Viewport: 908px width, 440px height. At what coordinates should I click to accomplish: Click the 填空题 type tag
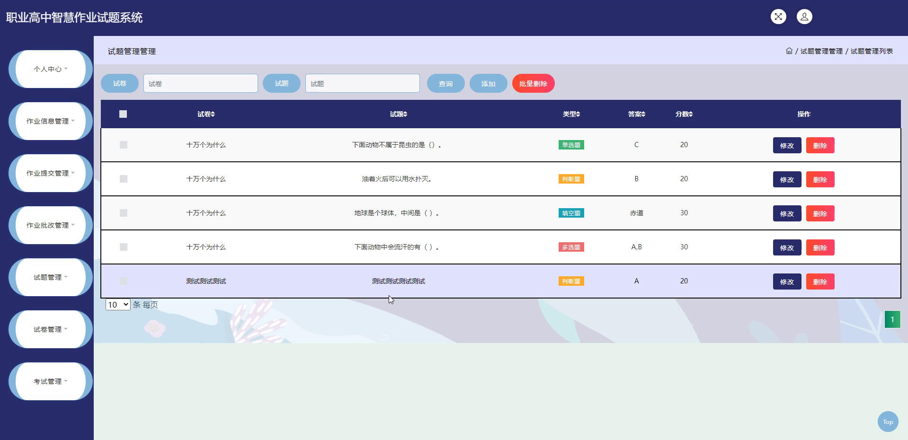click(x=571, y=213)
